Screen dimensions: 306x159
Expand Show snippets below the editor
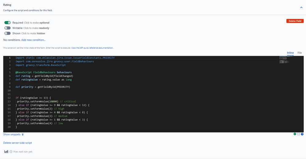[x=12, y=134]
